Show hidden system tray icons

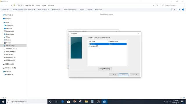(x=164, y=102)
